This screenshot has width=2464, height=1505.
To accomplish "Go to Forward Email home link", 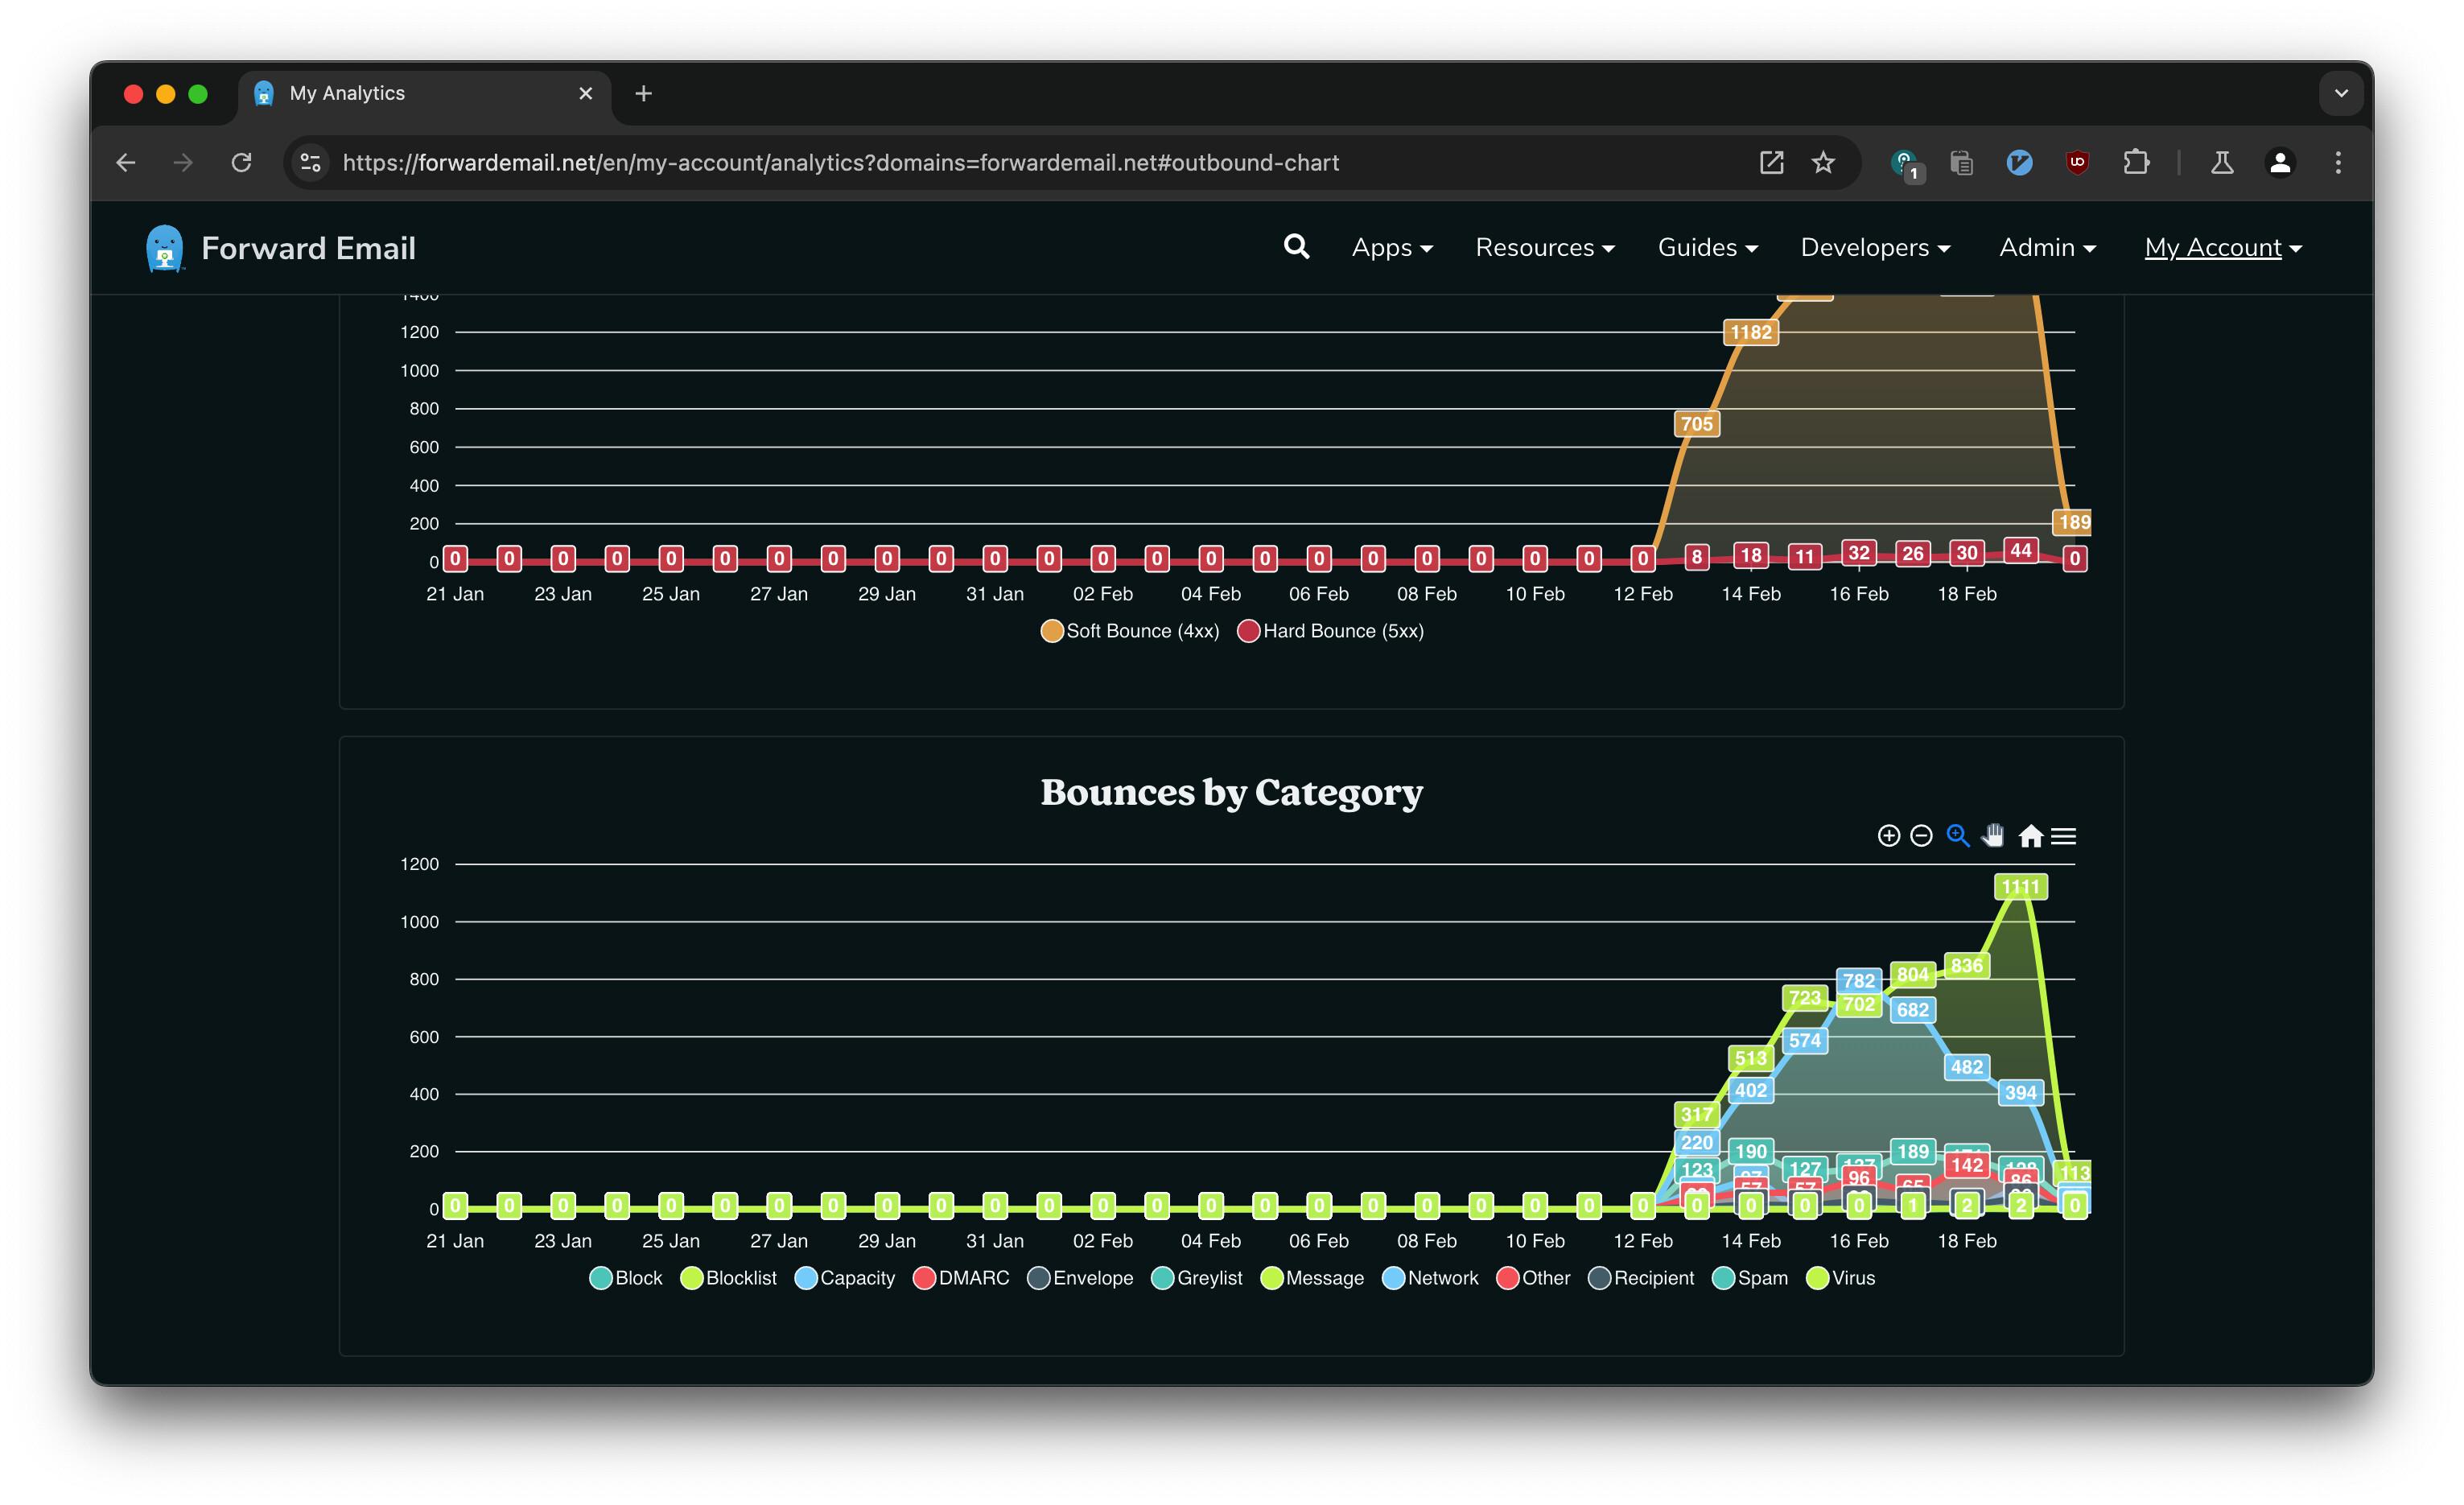I will pyautogui.click(x=281, y=248).
